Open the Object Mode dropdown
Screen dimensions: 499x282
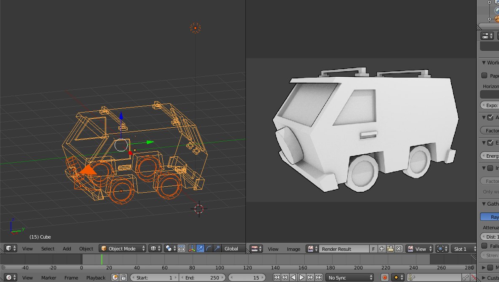click(x=122, y=248)
